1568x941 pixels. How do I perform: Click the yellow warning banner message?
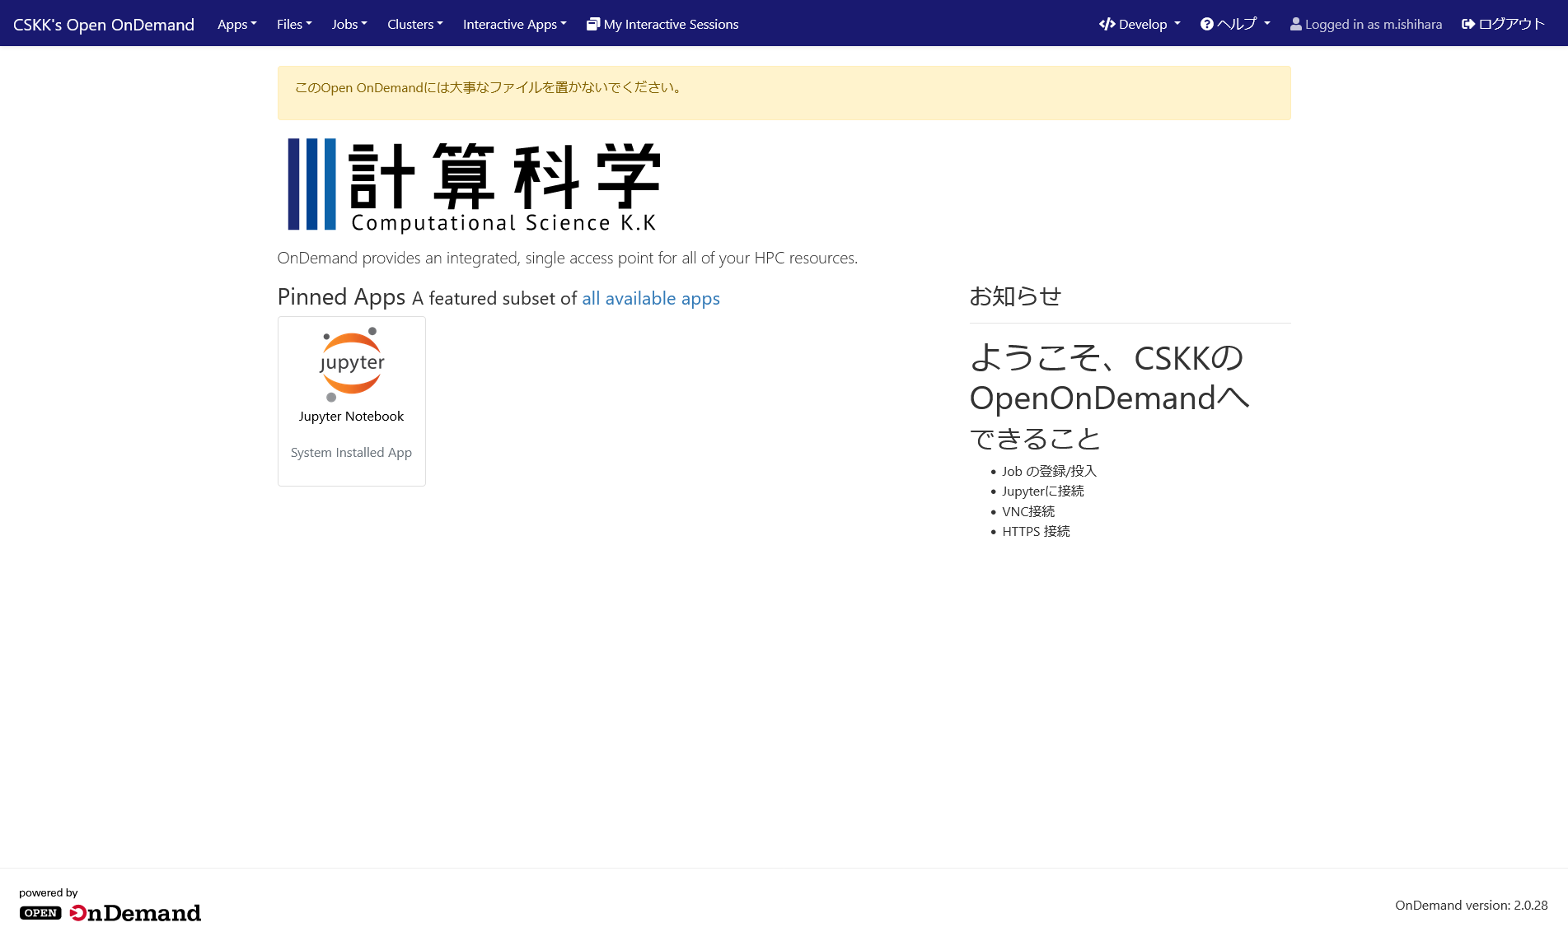(x=489, y=87)
